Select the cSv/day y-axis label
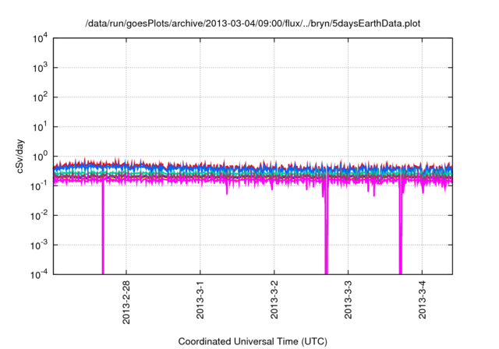Viewport: 499px width, 349px height. click(x=20, y=156)
